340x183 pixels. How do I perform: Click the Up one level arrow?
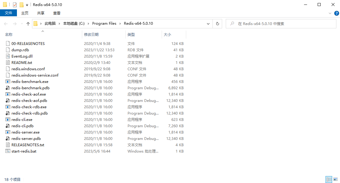(28, 24)
